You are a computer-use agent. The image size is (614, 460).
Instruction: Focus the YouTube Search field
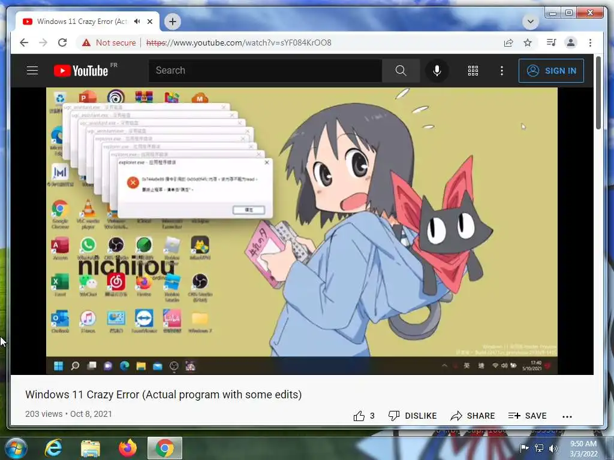pos(265,71)
